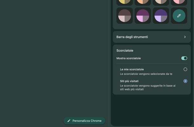Toggle the Mostra scorciatoie switch
Viewport: 194px width, 127px height.
pos(184,58)
